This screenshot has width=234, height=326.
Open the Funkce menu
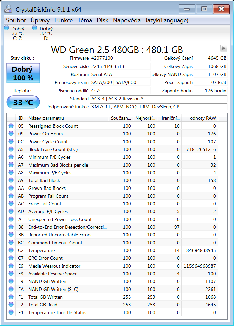coord(63,20)
